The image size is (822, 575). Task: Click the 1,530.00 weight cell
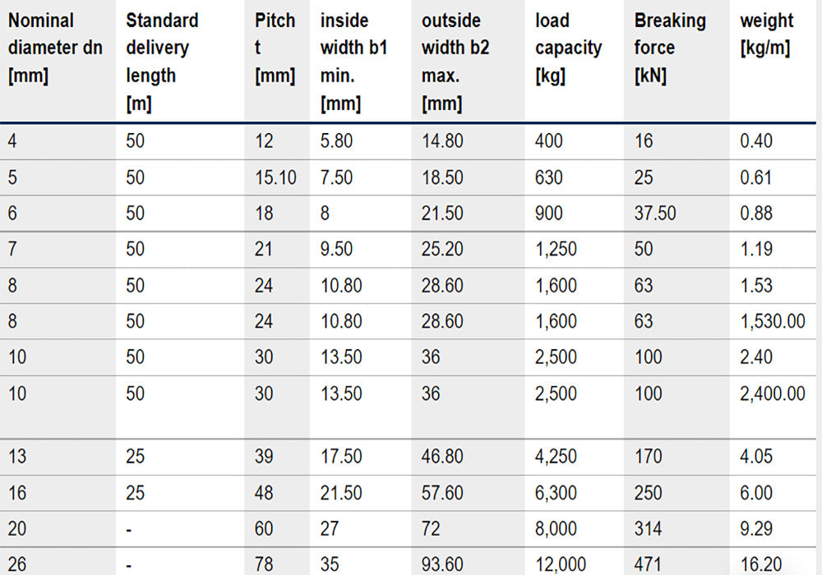[x=773, y=321]
